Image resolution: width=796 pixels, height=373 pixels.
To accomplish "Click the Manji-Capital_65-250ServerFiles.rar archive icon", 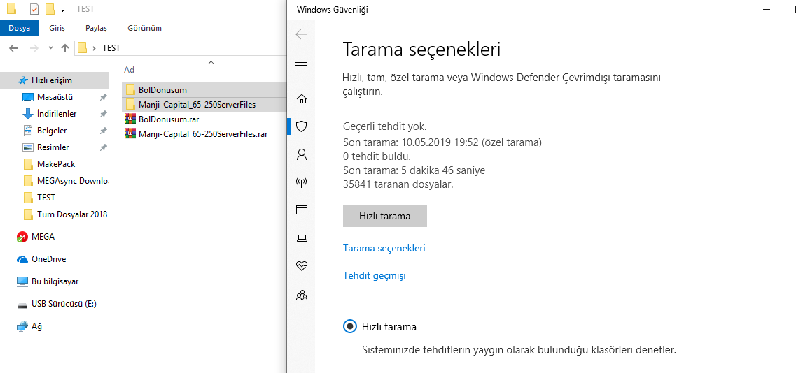I will point(130,134).
